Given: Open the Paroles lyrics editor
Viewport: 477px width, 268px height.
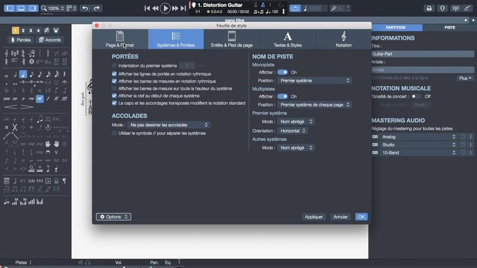Looking at the screenshot, I should click(21, 40).
